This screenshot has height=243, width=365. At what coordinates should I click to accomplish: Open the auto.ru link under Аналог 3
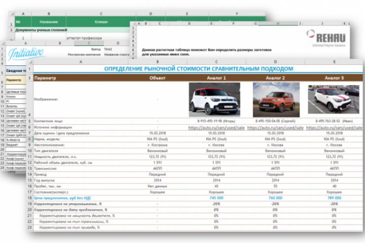[x=334, y=128]
